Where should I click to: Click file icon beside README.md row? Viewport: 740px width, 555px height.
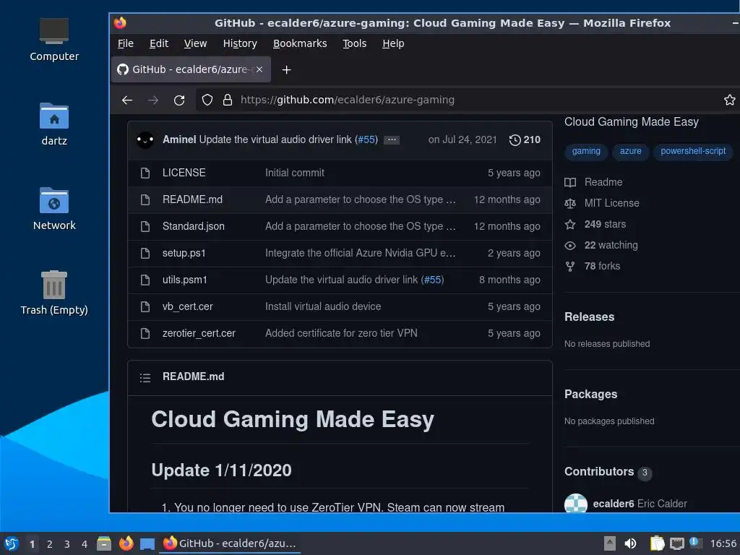pyautogui.click(x=145, y=199)
